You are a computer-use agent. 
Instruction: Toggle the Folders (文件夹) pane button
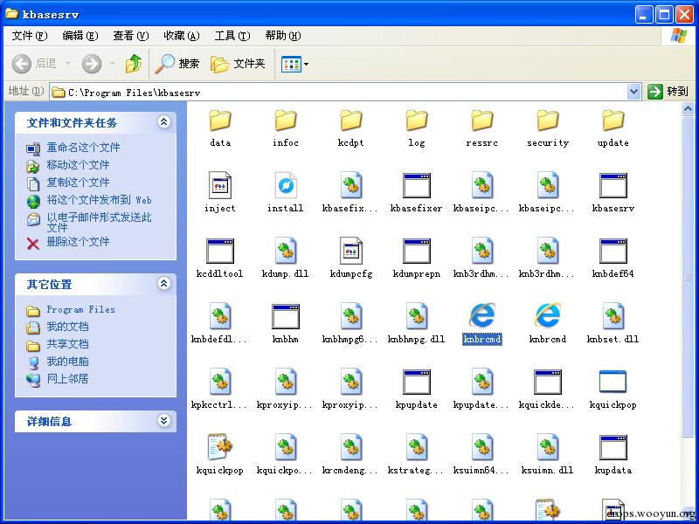[x=238, y=64]
